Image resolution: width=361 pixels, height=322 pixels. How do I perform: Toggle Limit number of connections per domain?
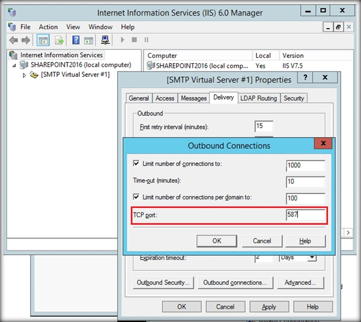tap(136, 197)
